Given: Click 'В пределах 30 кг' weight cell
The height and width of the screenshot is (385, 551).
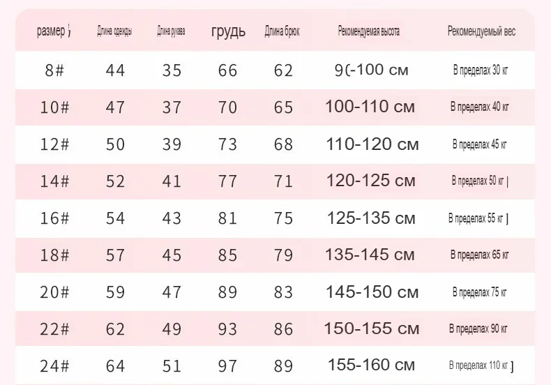Looking at the screenshot, I should (x=481, y=70).
